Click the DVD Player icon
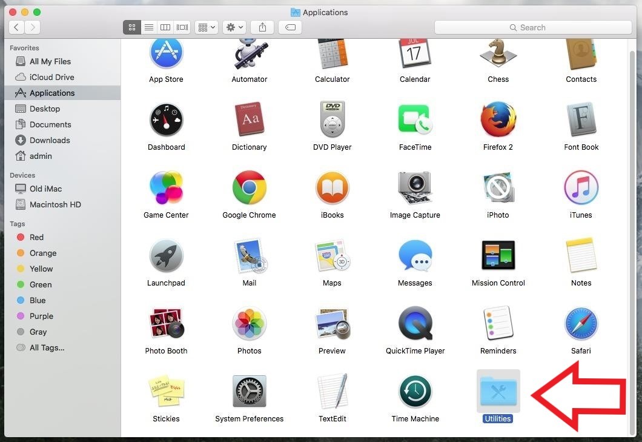This screenshot has width=642, height=442. (x=332, y=119)
